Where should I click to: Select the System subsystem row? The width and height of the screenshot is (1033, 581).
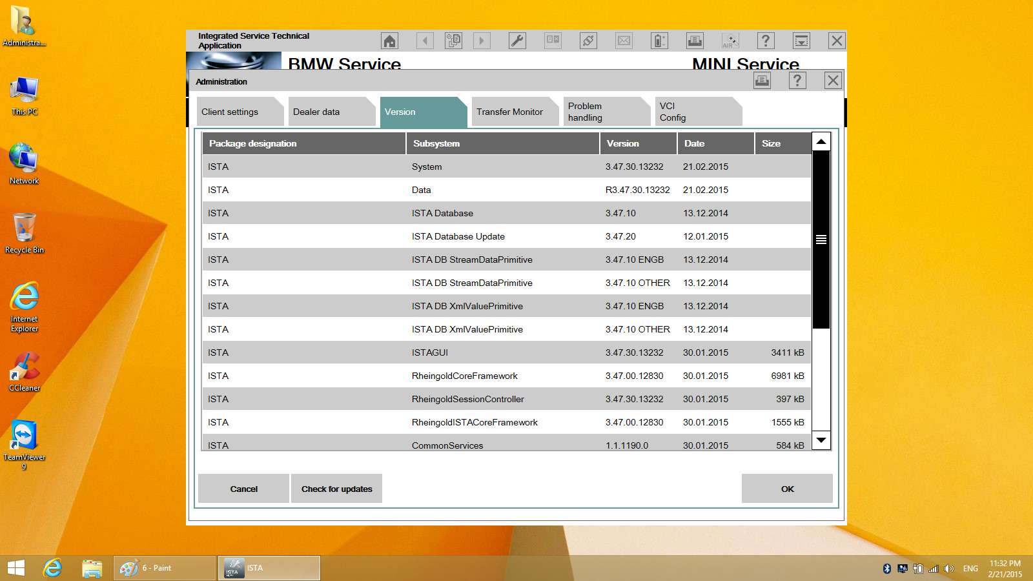(507, 167)
